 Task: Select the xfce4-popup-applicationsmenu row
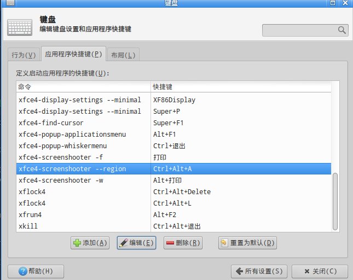tap(173, 135)
